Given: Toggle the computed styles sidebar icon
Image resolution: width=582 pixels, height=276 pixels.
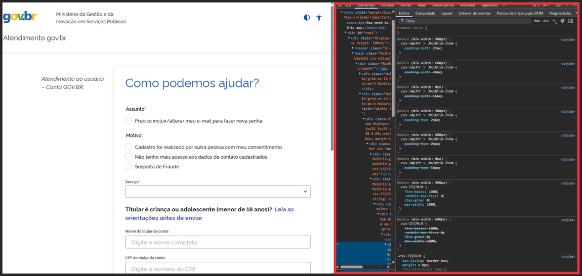Looking at the screenshot, I should 570,21.
